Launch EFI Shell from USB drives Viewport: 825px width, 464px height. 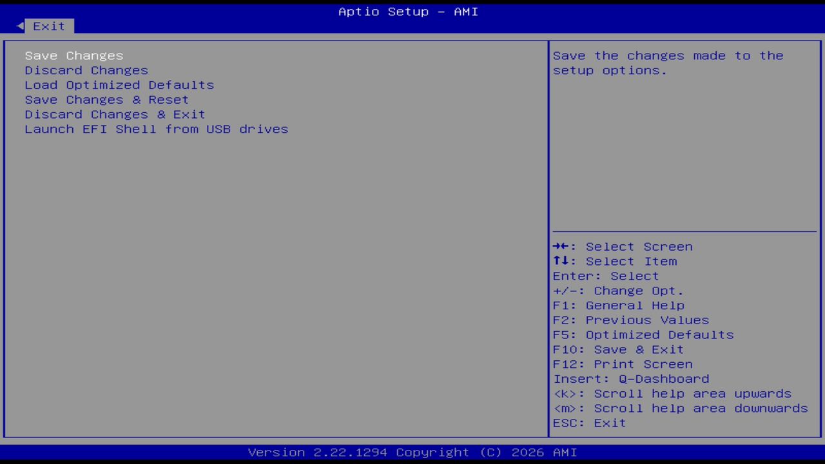[156, 129]
